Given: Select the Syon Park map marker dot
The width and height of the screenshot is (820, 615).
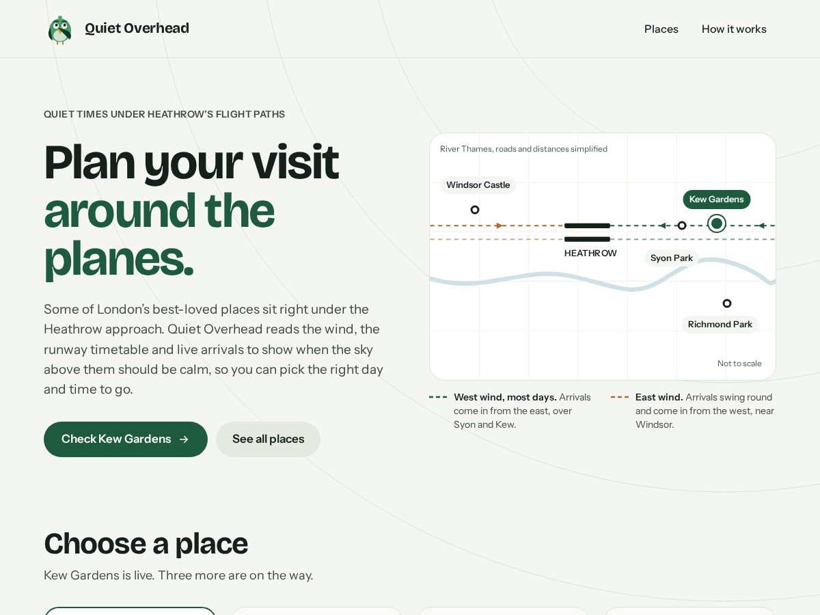Looking at the screenshot, I should click(x=681, y=225).
